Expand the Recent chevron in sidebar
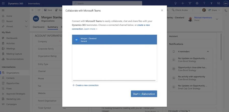This screenshot has height=112, width=229. tap(26, 21)
